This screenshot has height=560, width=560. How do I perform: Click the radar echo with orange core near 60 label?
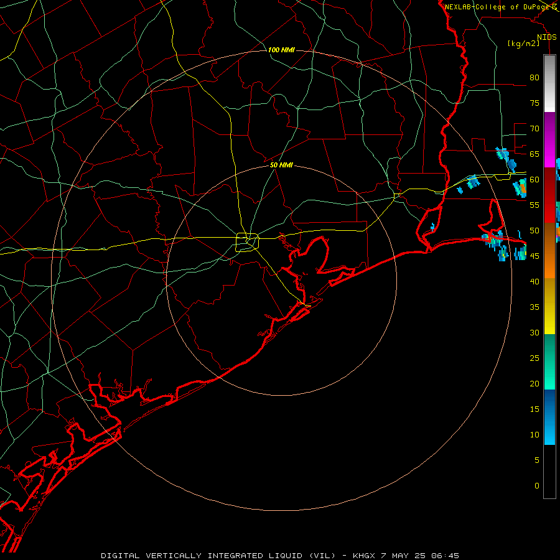click(520, 188)
